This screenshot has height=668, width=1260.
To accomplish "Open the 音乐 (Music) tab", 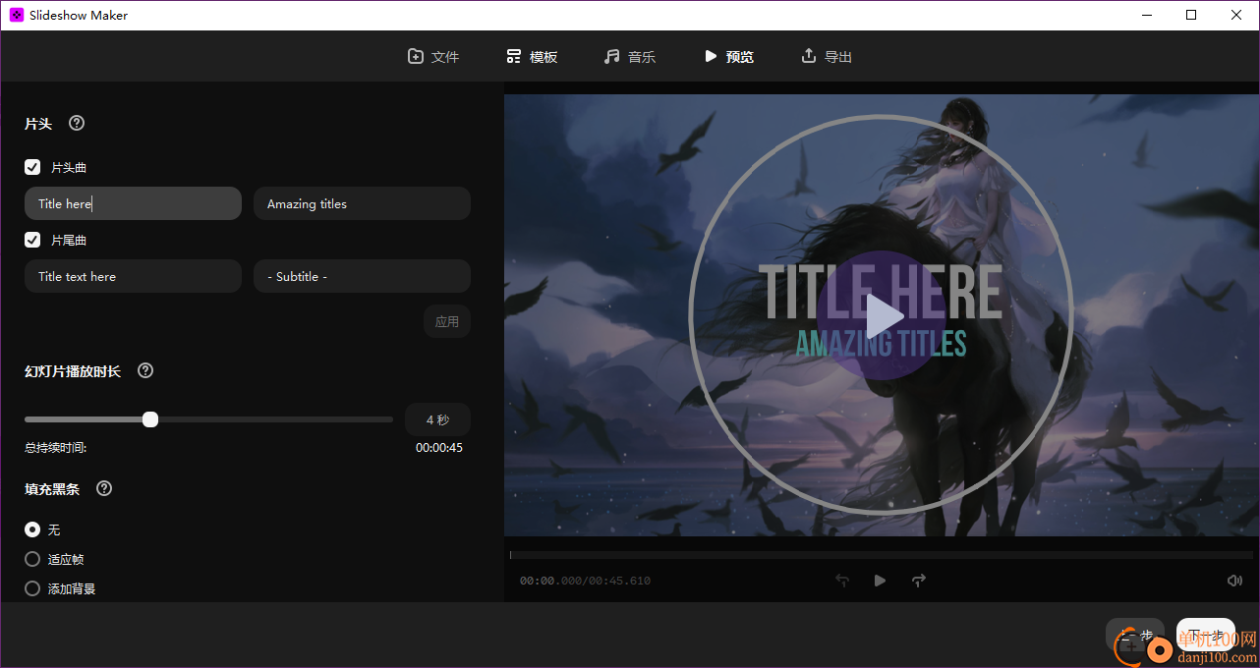I will [x=630, y=57].
